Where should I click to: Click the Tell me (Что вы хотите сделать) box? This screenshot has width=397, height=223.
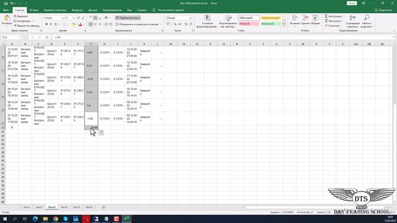[169, 10]
